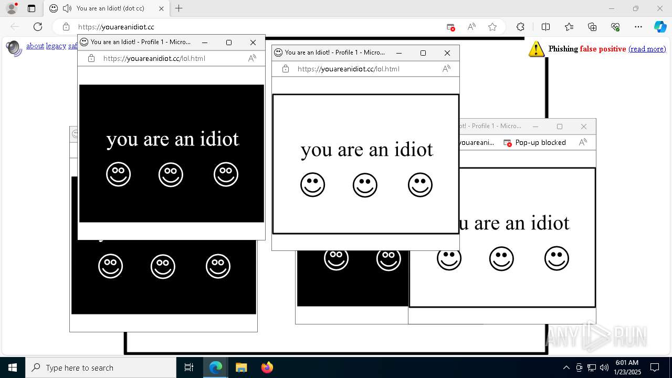Launch Firefox from taskbar
The image size is (672, 378).
pyautogui.click(x=267, y=367)
